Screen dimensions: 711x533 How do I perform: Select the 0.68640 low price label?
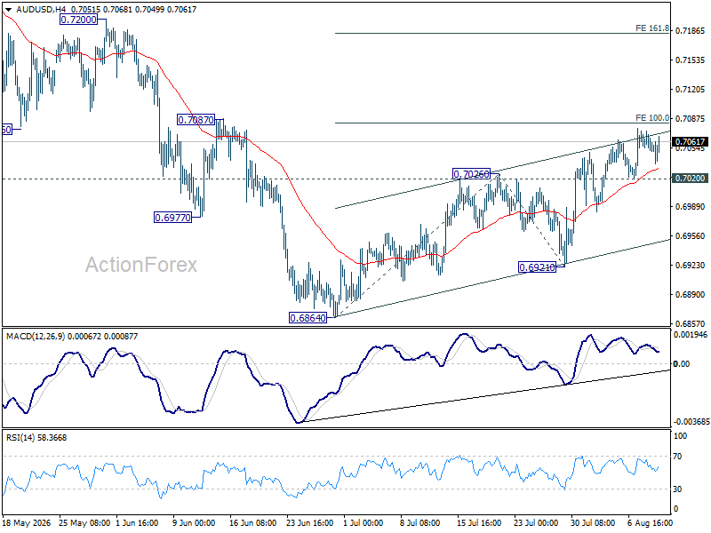[308, 318]
